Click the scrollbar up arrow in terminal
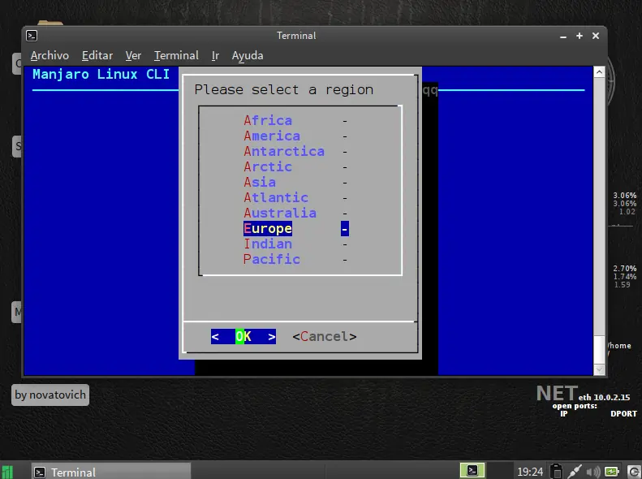 (599, 72)
